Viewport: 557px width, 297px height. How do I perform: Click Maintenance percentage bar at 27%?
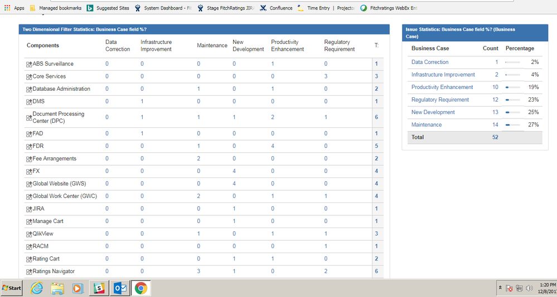click(x=512, y=125)
